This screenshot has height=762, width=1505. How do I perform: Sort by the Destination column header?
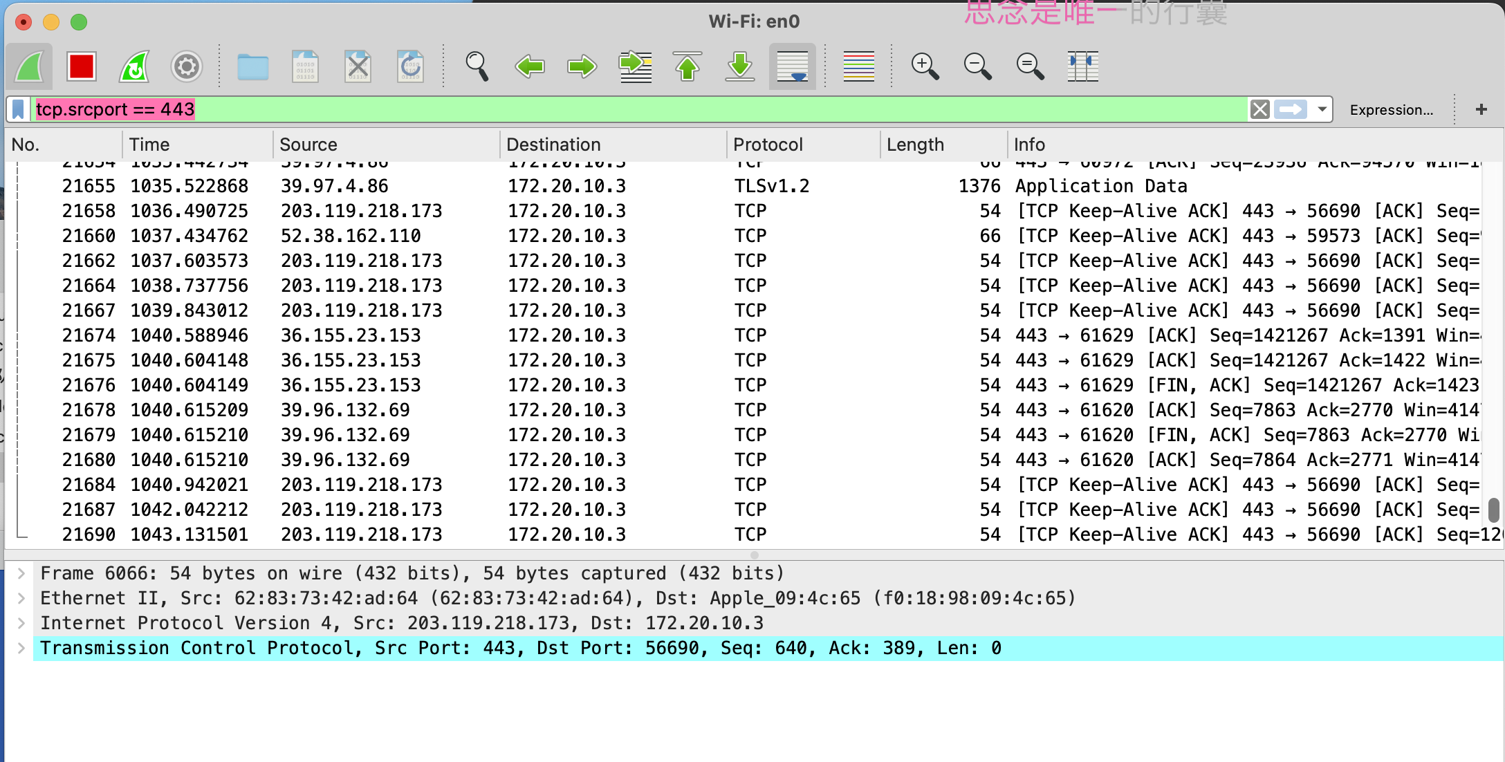pyautogui.click(x=613, y=145)
